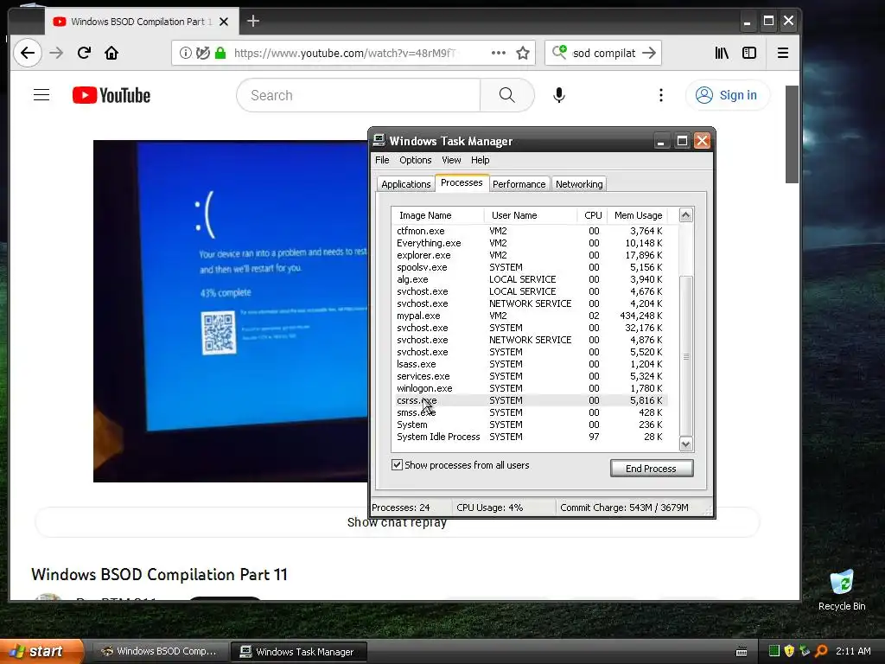
Task: Click Windows BSOD Comp taskbar button
Action: [159, 652]
